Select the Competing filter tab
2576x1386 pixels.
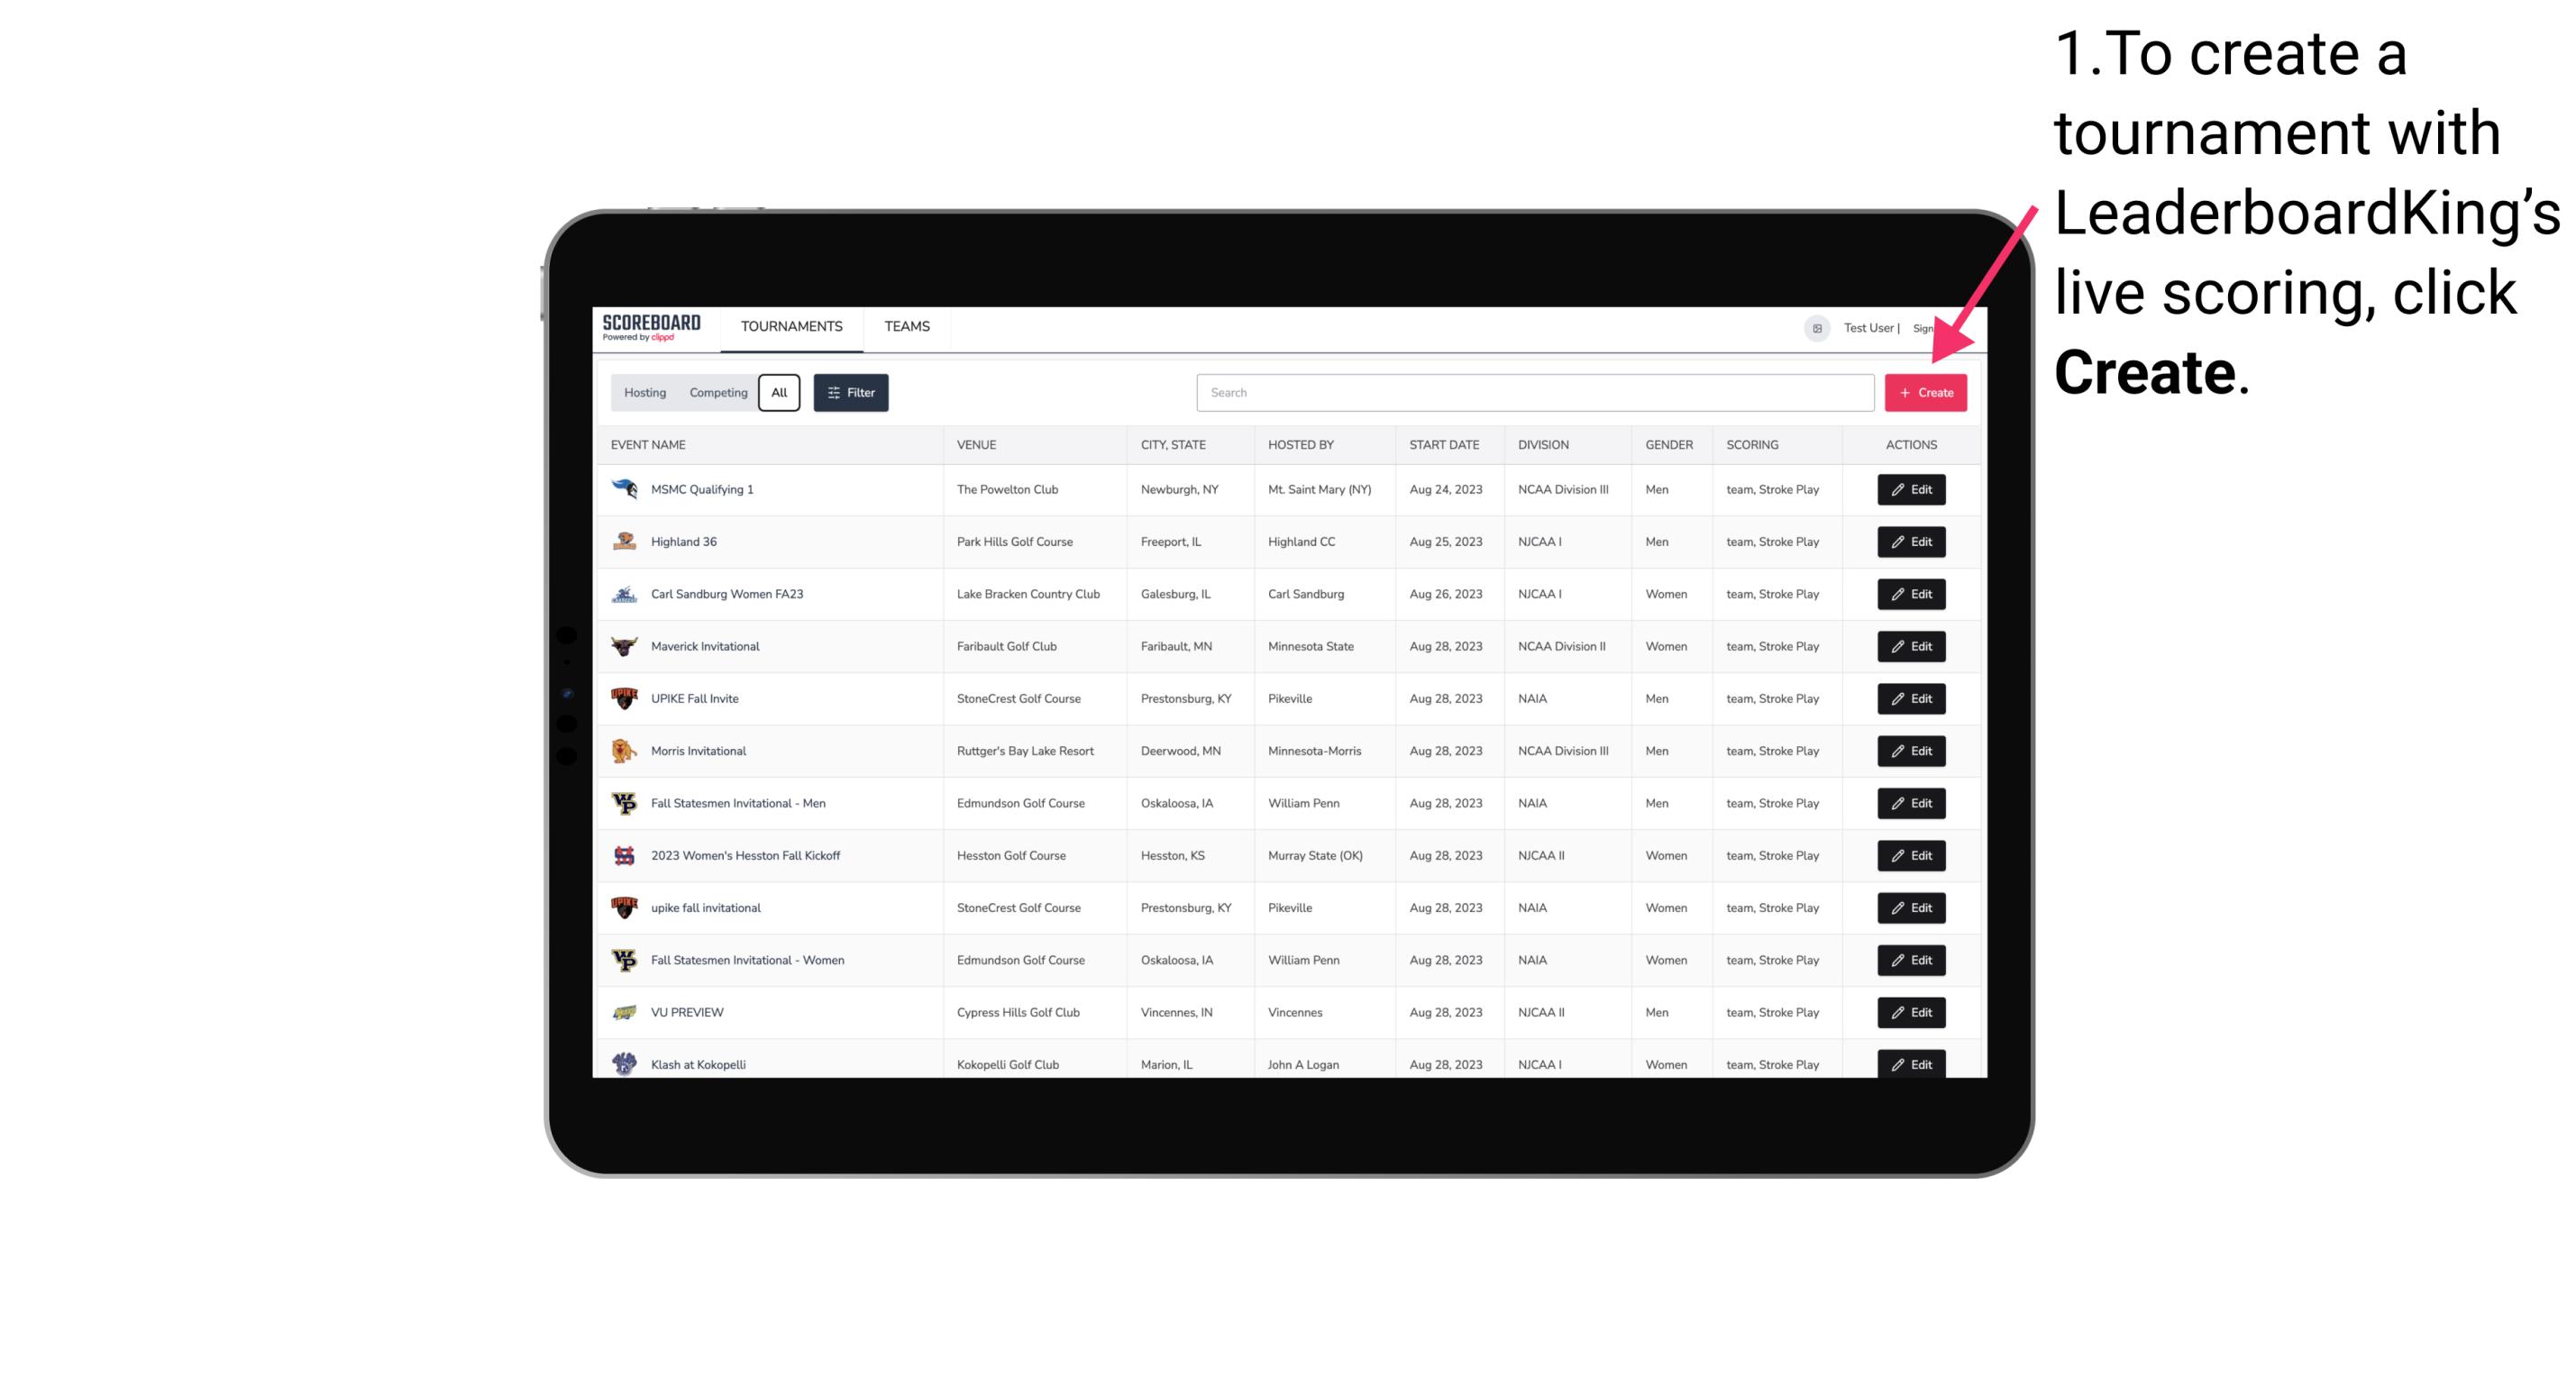(x=717, y=393)
